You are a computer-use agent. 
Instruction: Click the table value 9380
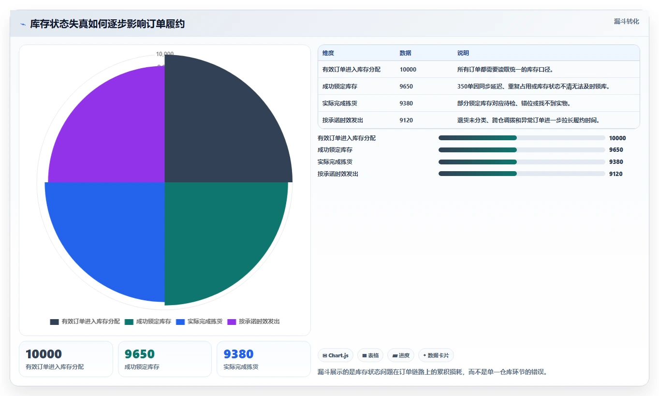click(x=407, y=103)
